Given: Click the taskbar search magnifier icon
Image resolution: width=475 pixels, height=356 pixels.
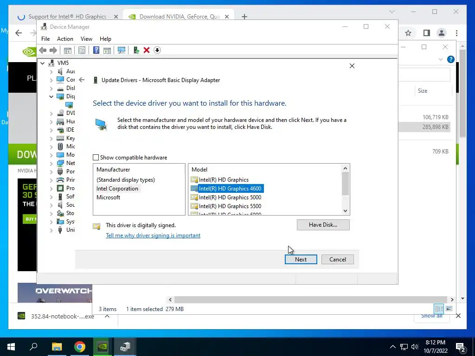Looking at the screenshot, I should (33, 346).
